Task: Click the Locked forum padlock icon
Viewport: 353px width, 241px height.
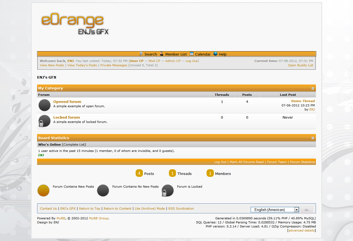Action: 45,121
